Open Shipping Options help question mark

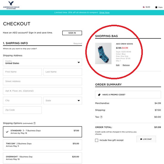point(34,123)
